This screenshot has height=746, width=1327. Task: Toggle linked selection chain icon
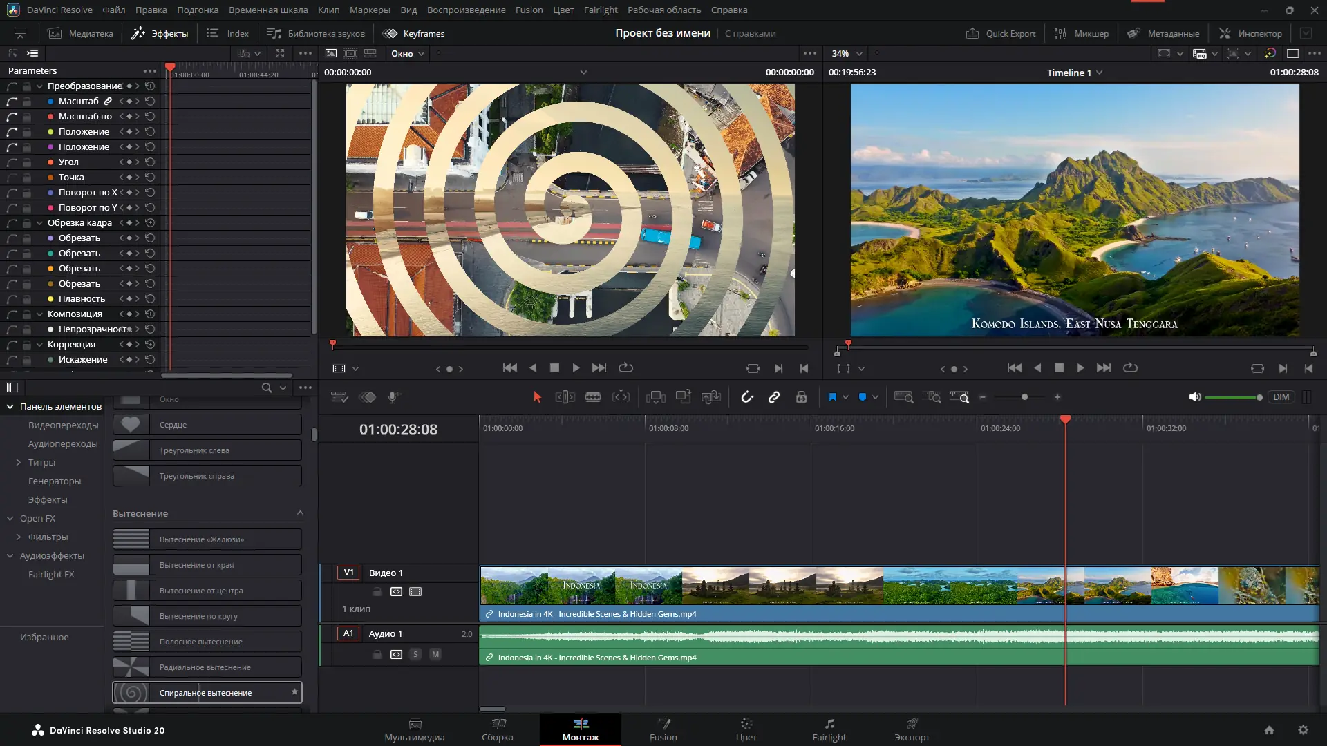(773, 397)
